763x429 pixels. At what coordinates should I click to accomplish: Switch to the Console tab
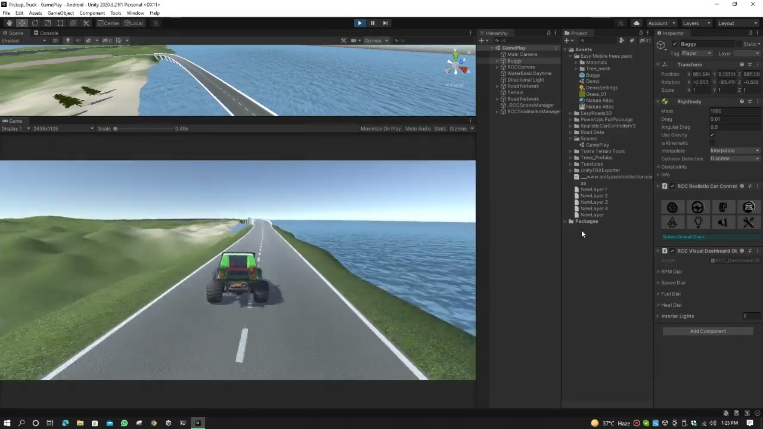tap(46, 33)
